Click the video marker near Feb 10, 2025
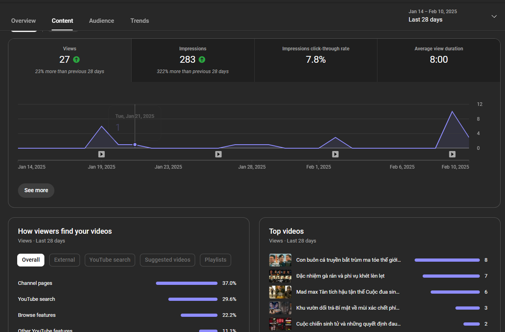 click(x=452, y=154)
